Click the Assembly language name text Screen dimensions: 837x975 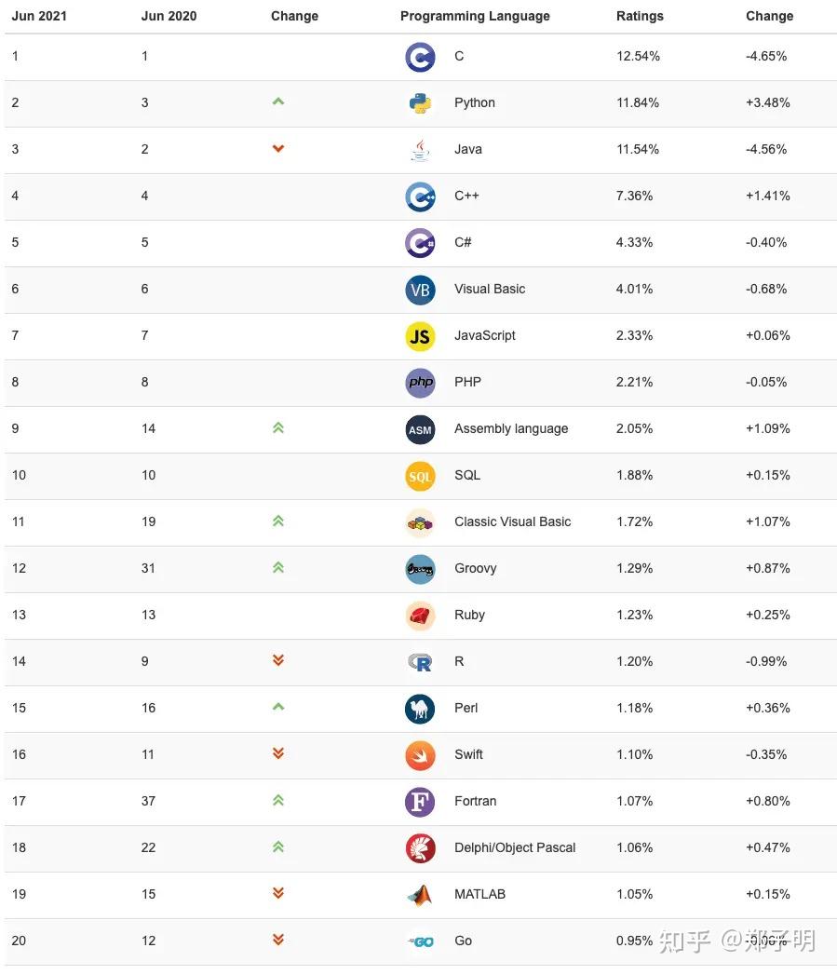(511, 428)
